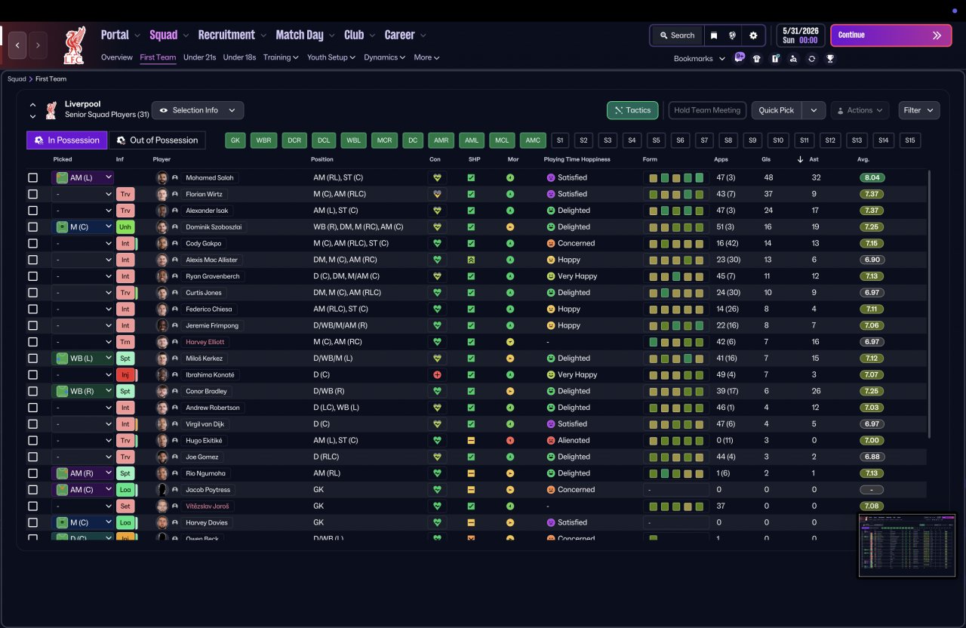Click the Tactics button

(x=632, y=110)
